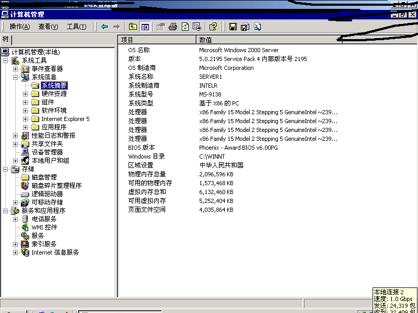Expand the Internet Explorer 5 folder
The height and width of the screenshot is (313, 418).
25,119
